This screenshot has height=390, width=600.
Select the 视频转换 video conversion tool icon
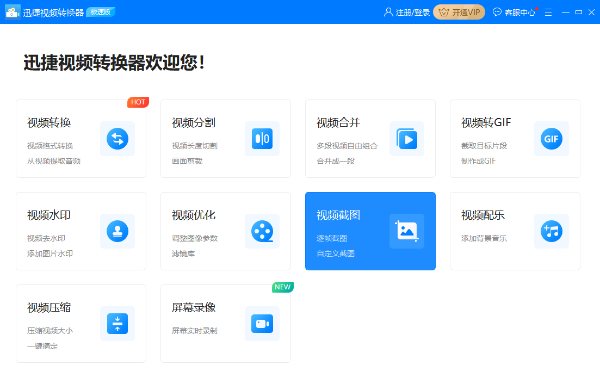[117, 139]
